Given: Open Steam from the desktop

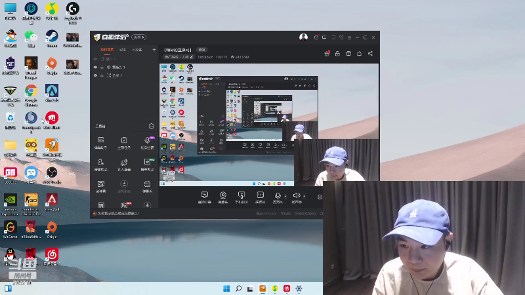Looking at the screenshot, I should (52, 38).
